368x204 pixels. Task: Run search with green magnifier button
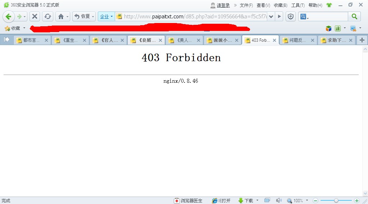click(354, 17)
